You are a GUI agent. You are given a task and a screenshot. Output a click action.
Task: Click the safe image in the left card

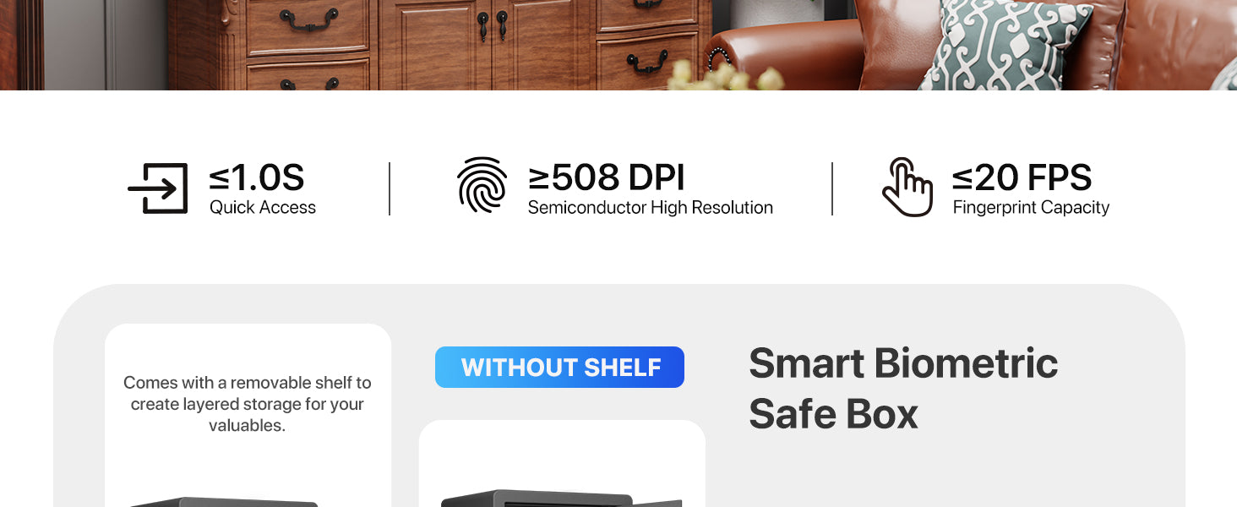(224, 502)
